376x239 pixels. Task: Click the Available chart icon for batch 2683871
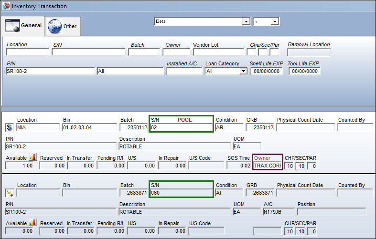tap(33, 223)
